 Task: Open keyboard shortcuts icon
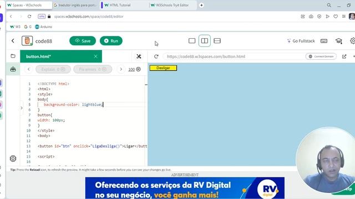tap(324, 41)
